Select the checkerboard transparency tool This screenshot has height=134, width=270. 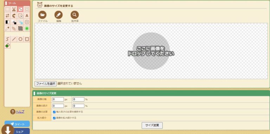(20, 28)
